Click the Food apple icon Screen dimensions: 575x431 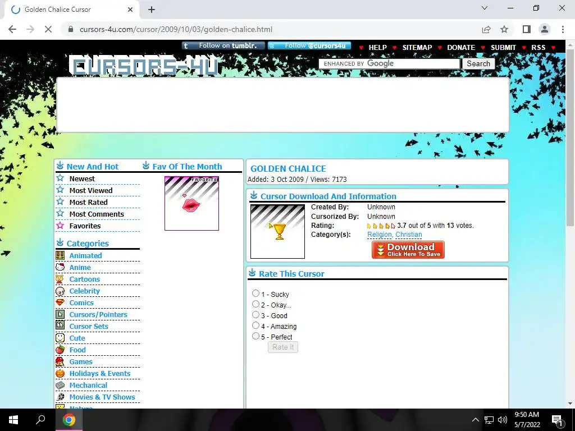60,350
